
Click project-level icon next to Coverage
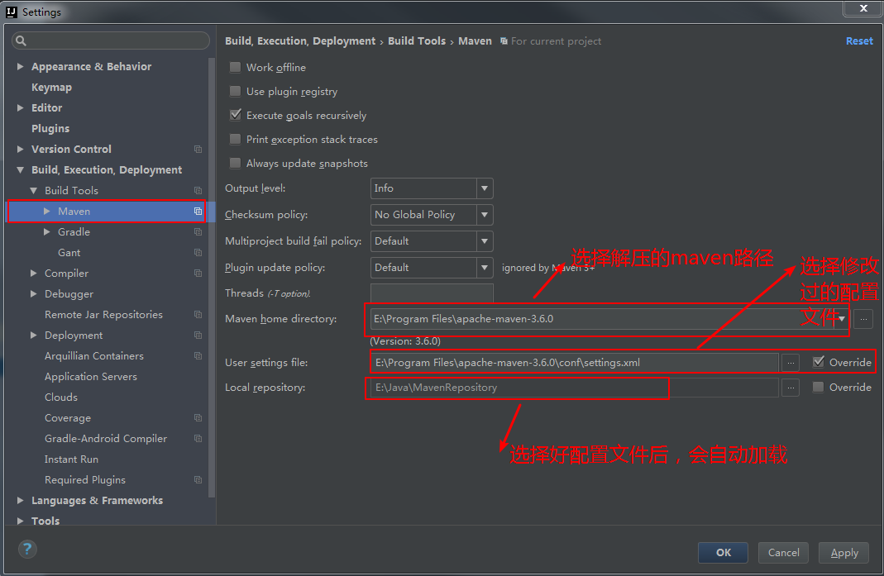[x=198, y=418]
